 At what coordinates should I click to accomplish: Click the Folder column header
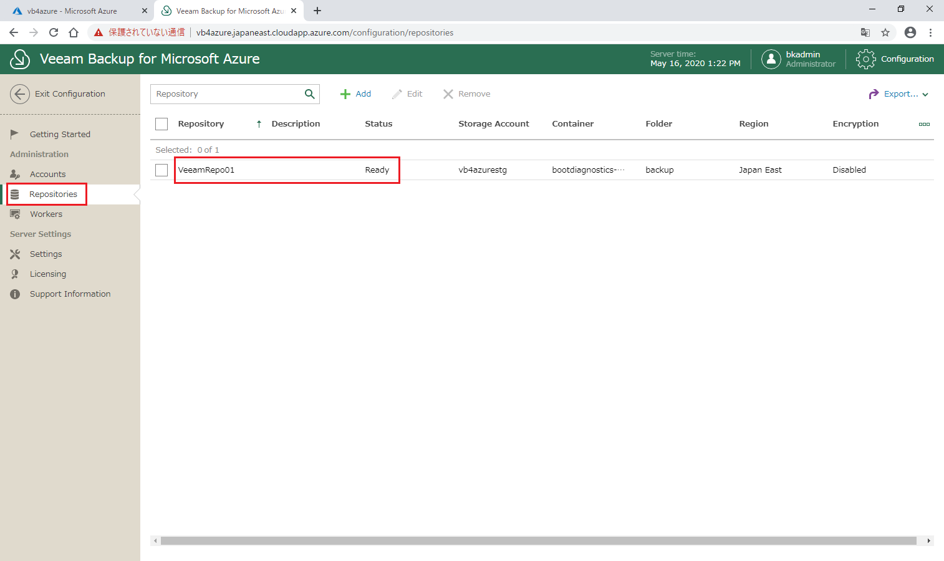point(658,123)
